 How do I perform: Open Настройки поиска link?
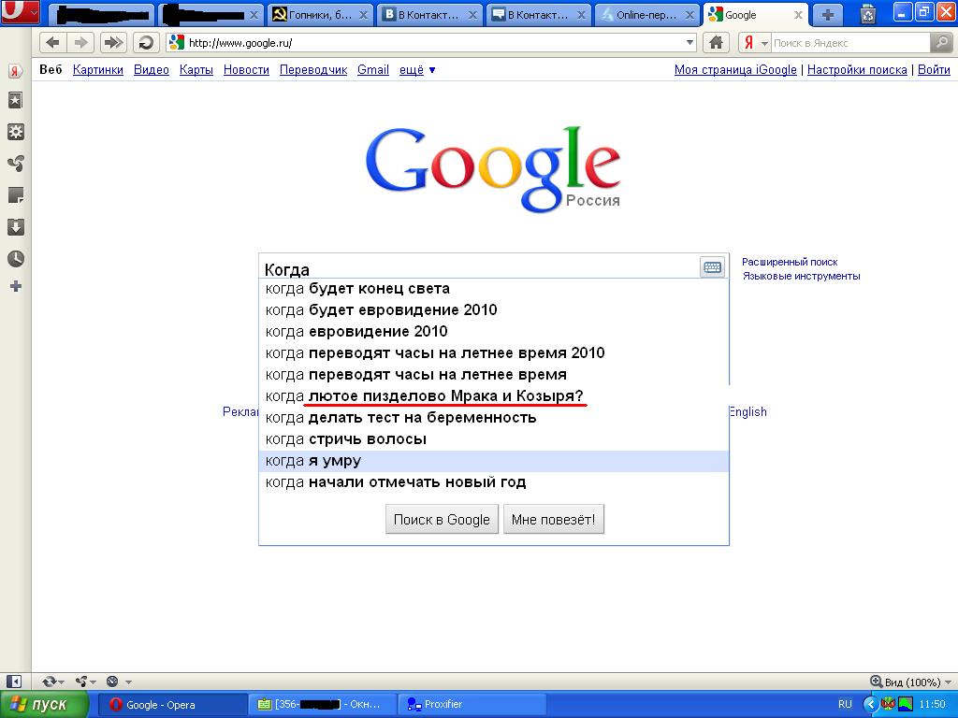(x=857, y=69)
